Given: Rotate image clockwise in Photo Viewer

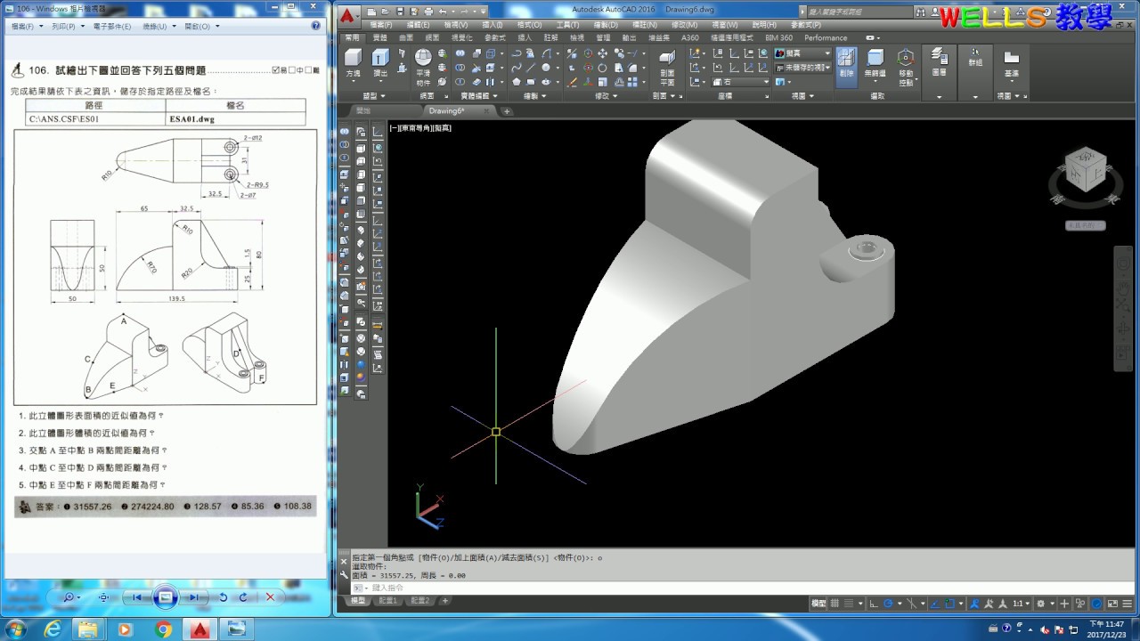Looking at the screenshot, I should click(243, 597).
